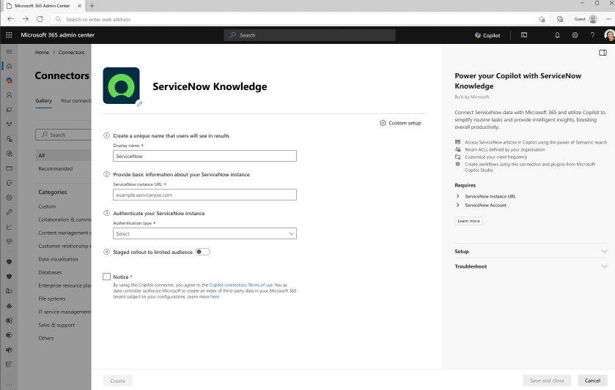Click the Display name input field
This screenshot has width=615, height=390.
pos(205,156)
